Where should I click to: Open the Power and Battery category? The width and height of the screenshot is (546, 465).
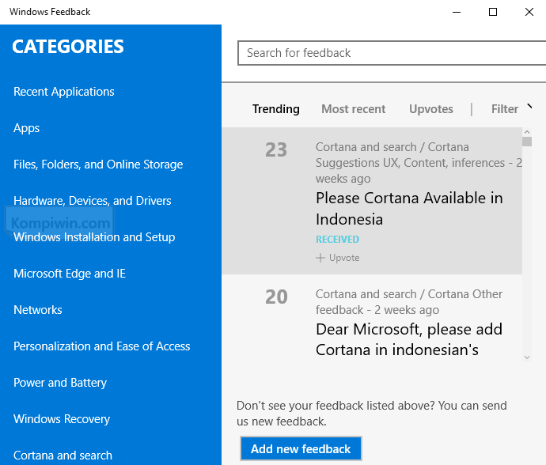point(60,383)
